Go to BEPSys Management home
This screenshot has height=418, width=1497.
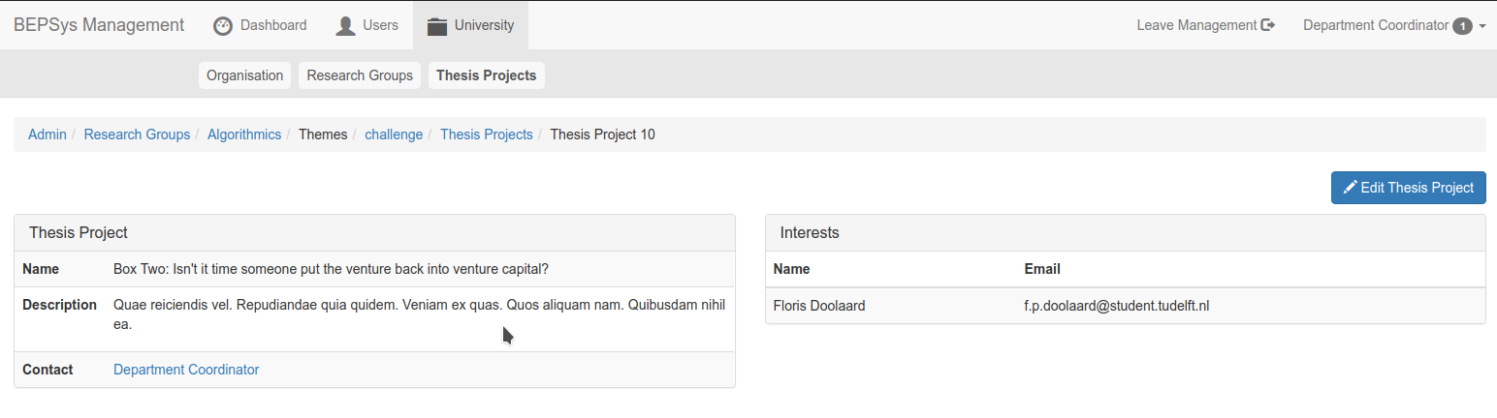(99, 25)
